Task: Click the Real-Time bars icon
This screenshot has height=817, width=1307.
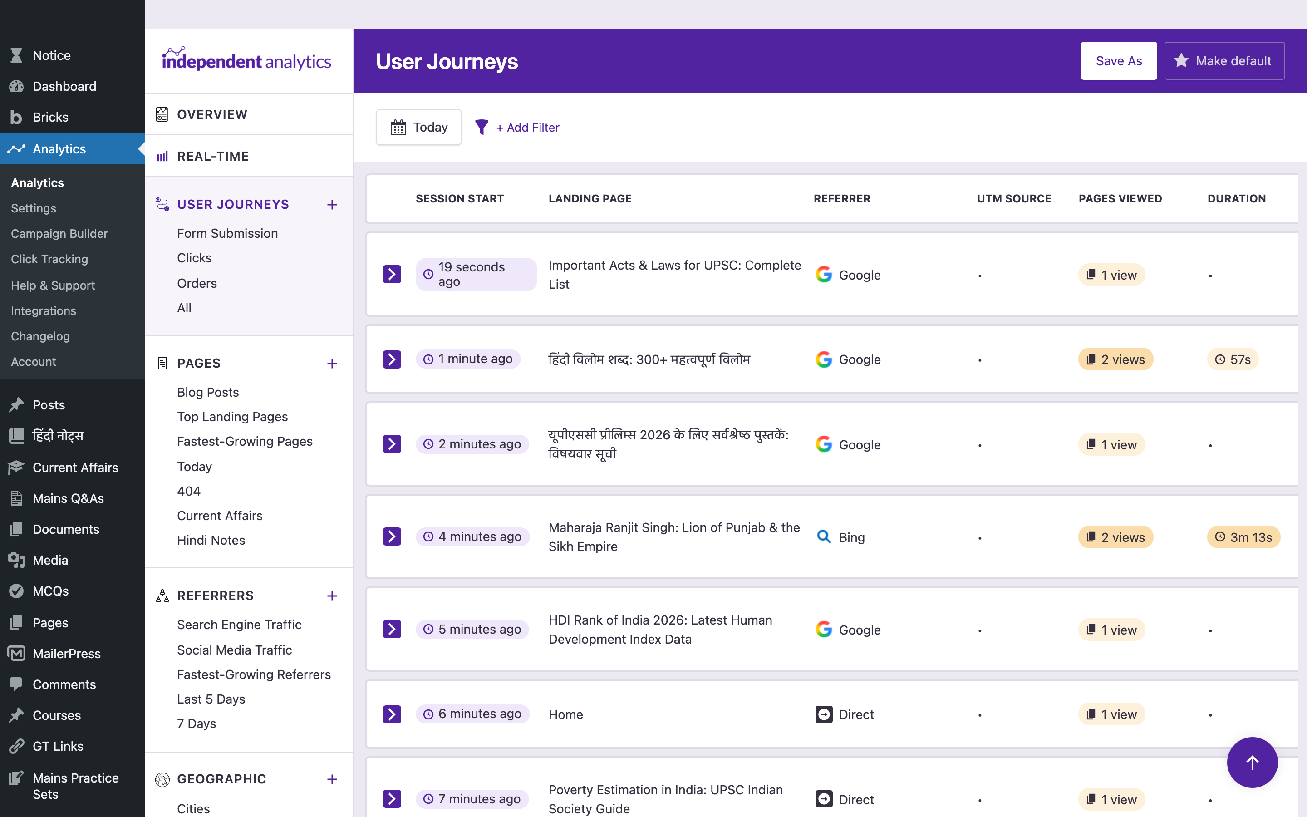Action: tap(162, 157)
